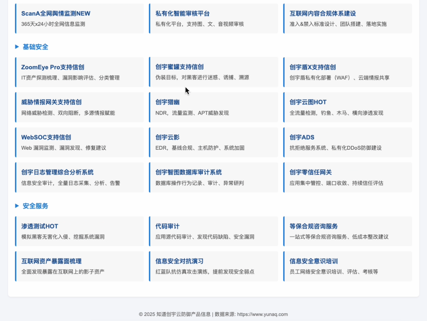The image size is (427, 321).
Task: Click description NDR，流量监测、APT威胁发现
Action: [x=192, y=113]
